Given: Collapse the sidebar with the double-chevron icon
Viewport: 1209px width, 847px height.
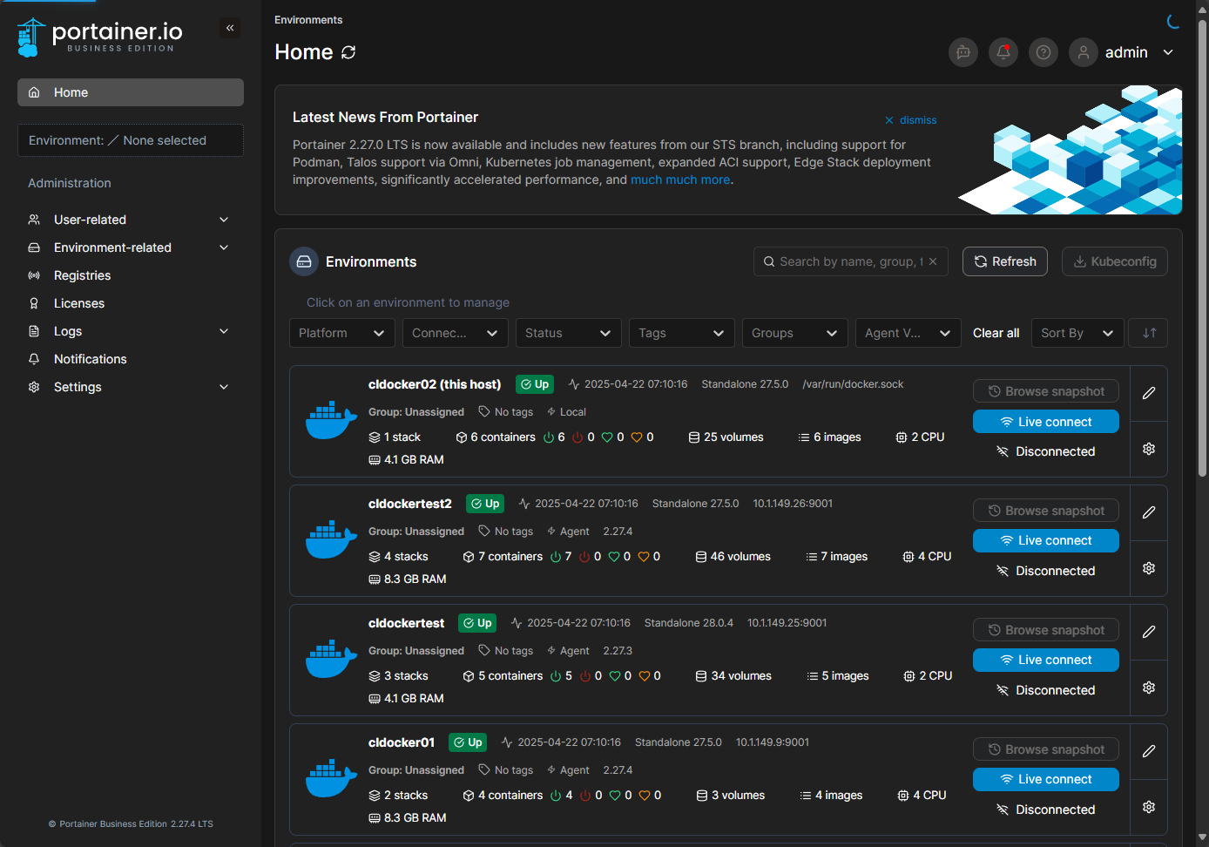Looking at the screenshot, I should [x=230, y=28].
